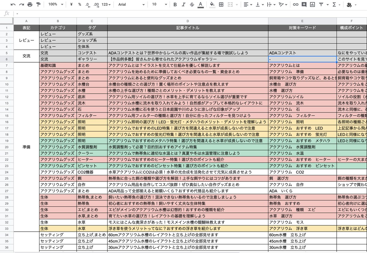Open the horizontal align dropdown
Screen dimensions: 367x253
point(248,5)
